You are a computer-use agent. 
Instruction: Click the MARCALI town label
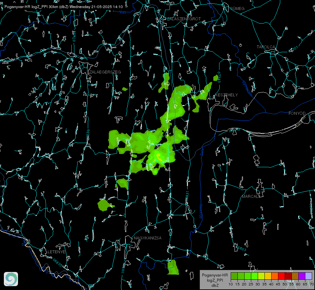[x=251, y=197]
